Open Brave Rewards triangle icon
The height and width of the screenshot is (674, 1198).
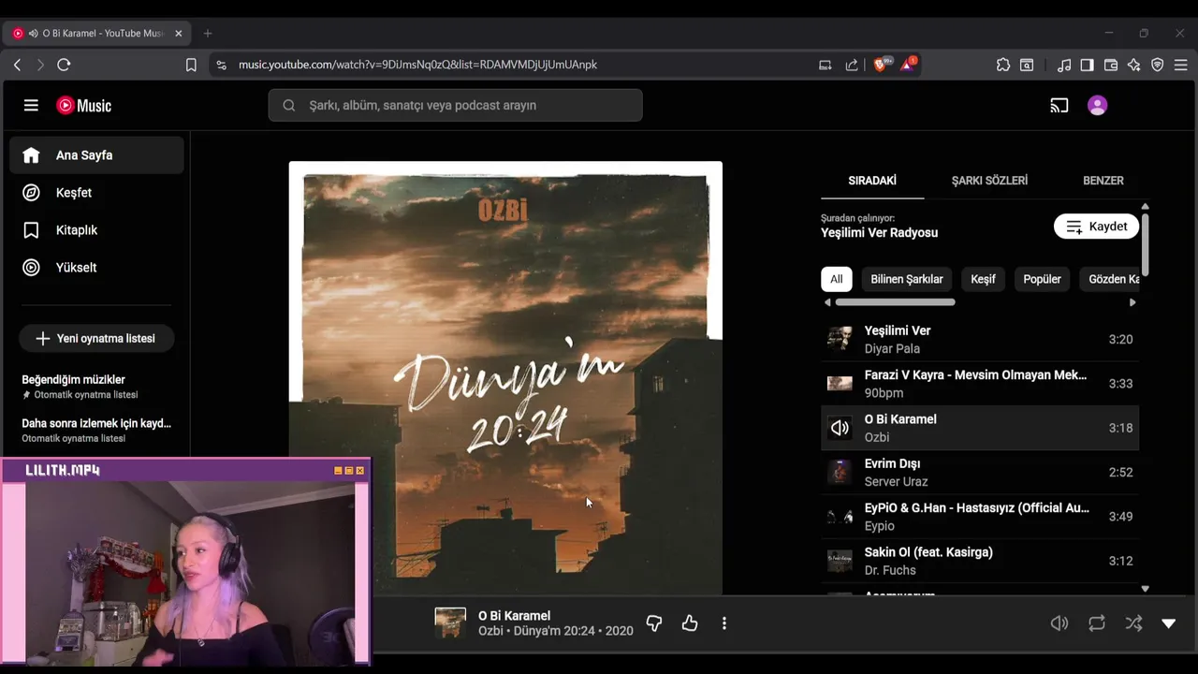click(x=908, y=65)
